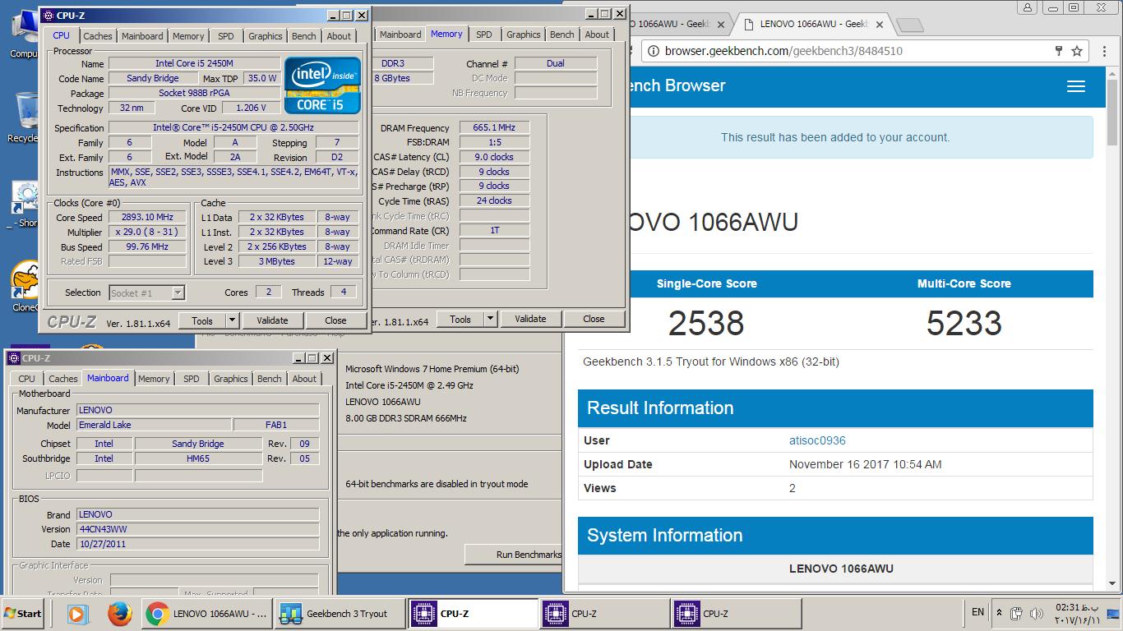The image size is (1123, 631).
Task: Expand the Tools dropdown arrow in Memory CPU-Z window
Action: point(491,319)
